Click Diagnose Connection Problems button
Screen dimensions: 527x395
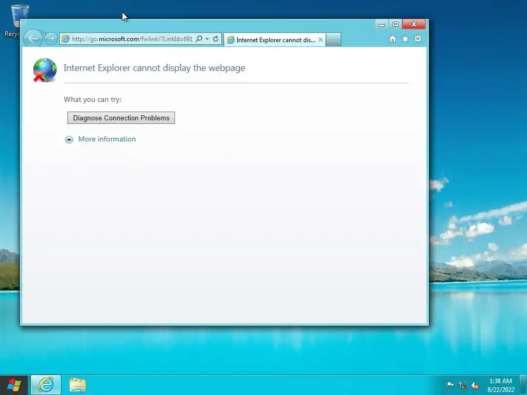(x=121, y=118)
